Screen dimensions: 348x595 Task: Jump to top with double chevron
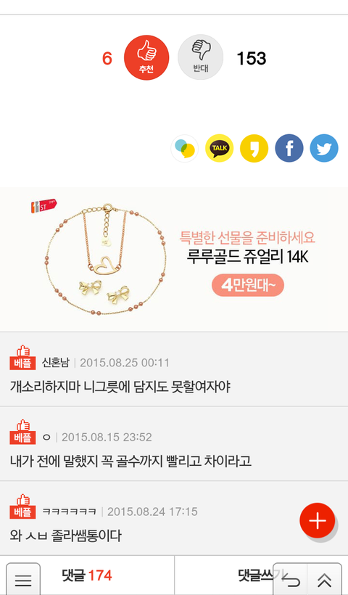[325, 580]
